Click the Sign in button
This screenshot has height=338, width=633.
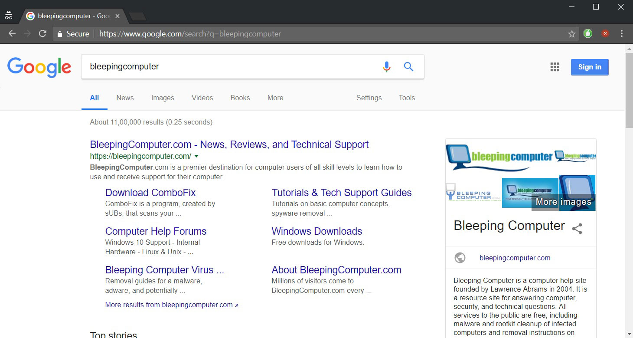coord(590,67)
